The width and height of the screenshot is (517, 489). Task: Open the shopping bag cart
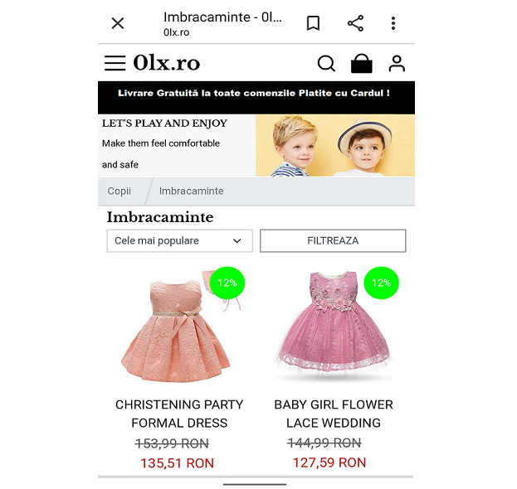click(361, 63)
